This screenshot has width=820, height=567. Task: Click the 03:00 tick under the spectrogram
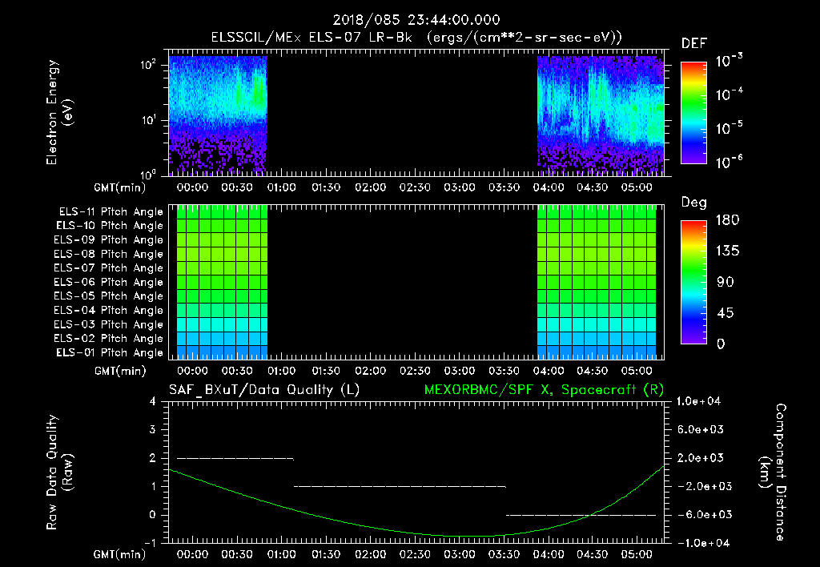tap(459, 187)
